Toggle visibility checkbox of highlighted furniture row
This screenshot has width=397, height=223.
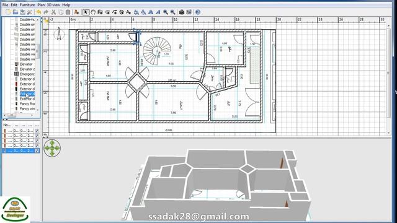37,151
